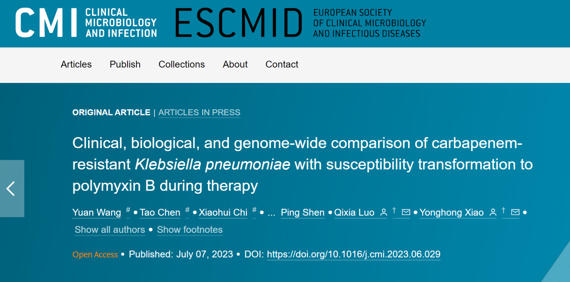The width and height of the screenshot is (570, 282).
Task: Click the dagger footnote after Qixia Luo
Action: click(x=394, y=210)
